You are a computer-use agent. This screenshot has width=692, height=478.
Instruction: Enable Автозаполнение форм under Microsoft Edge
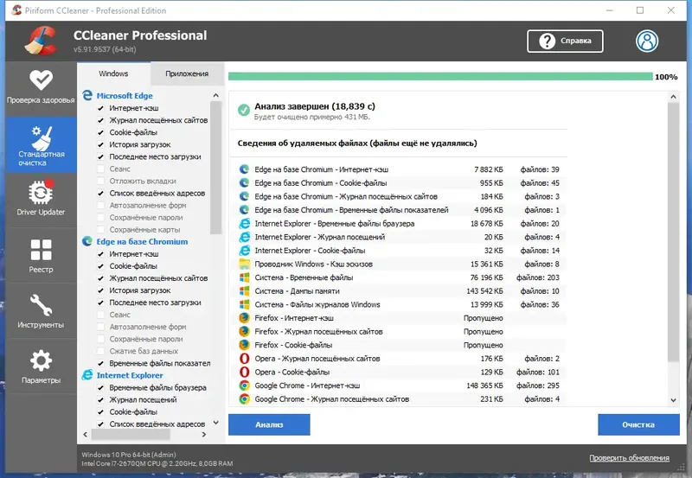pyautogui.click(x=100, y=205)
